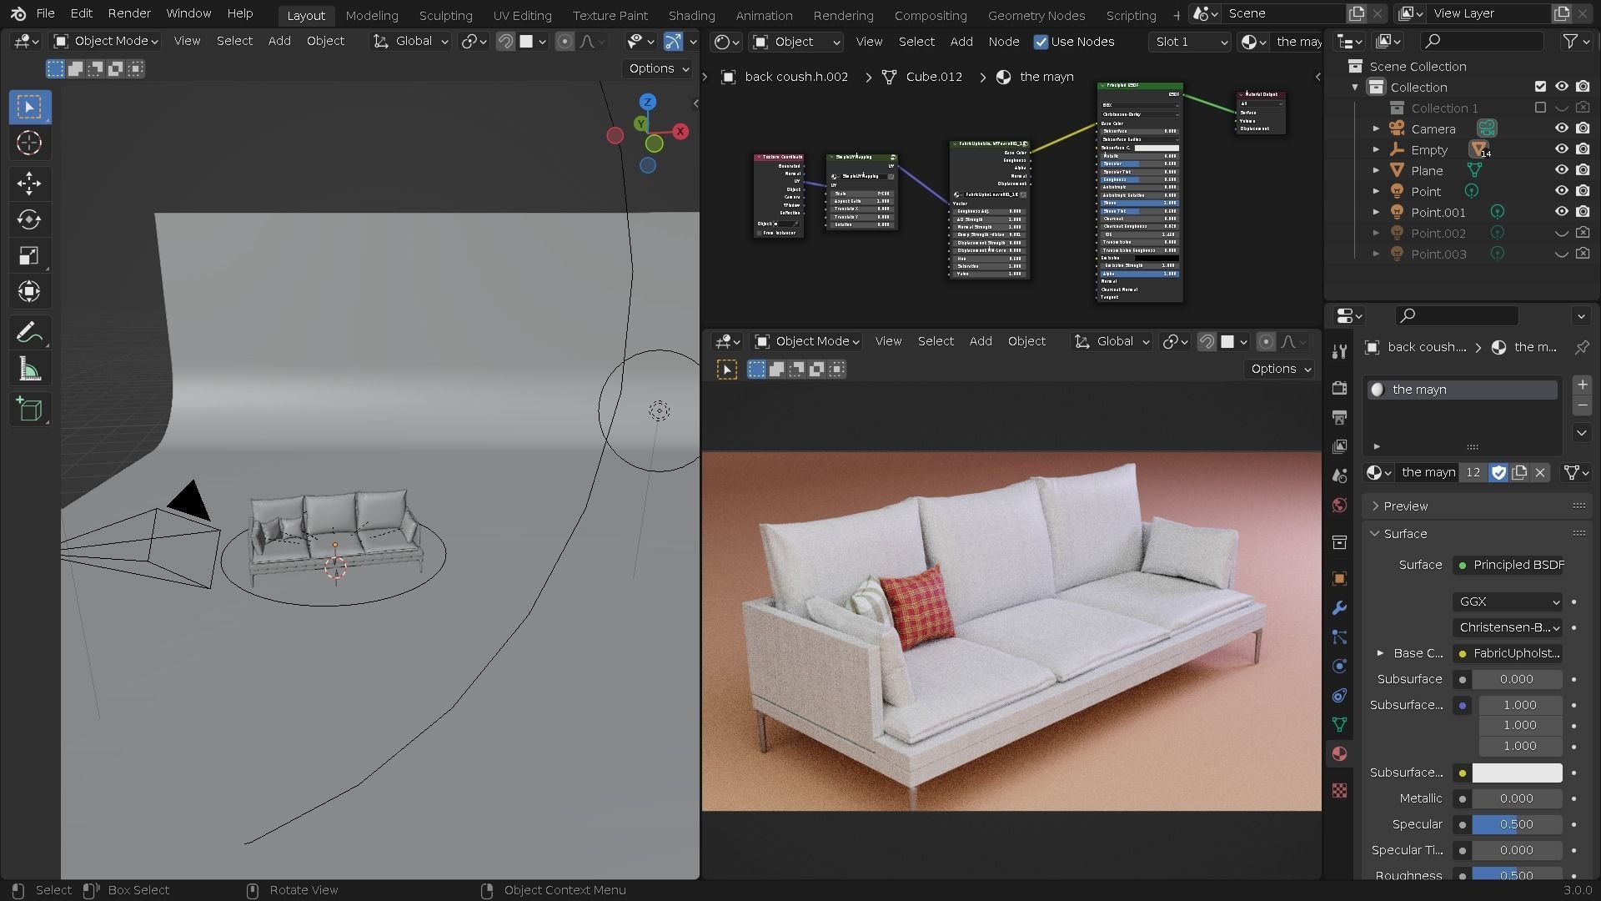Screen dimensions: 1601x901
Task: Activate the Annotate tool
Action: 29,332
